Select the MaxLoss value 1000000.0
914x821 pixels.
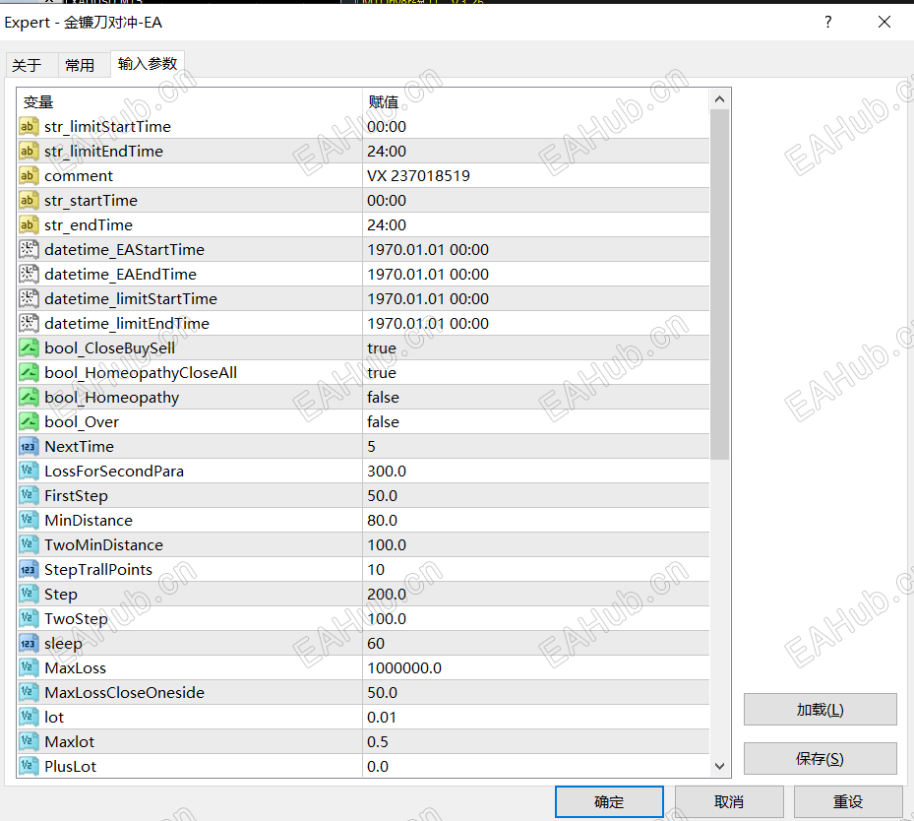point(404,668)
